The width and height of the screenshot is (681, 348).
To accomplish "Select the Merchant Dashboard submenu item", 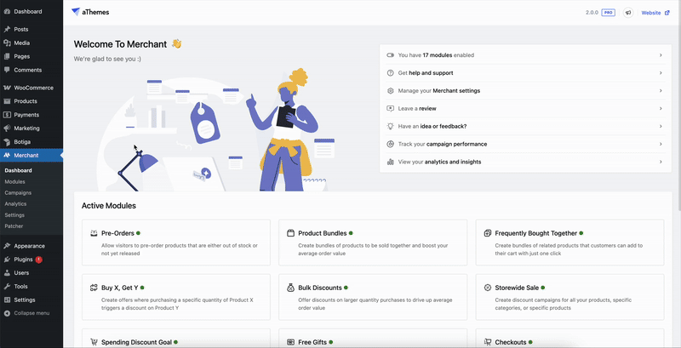I will (18, 170).
